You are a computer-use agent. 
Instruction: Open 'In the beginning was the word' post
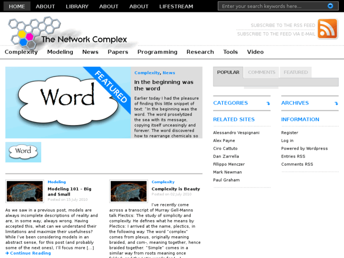[x=164, y=85]
